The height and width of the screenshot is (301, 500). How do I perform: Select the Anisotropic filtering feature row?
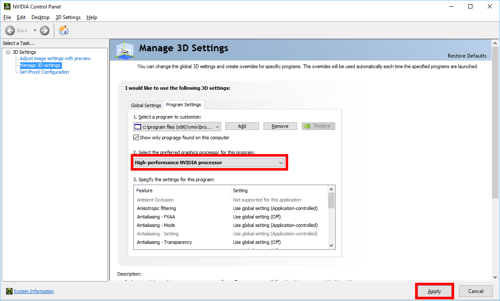pyautogui.click(x=156, y=208)
